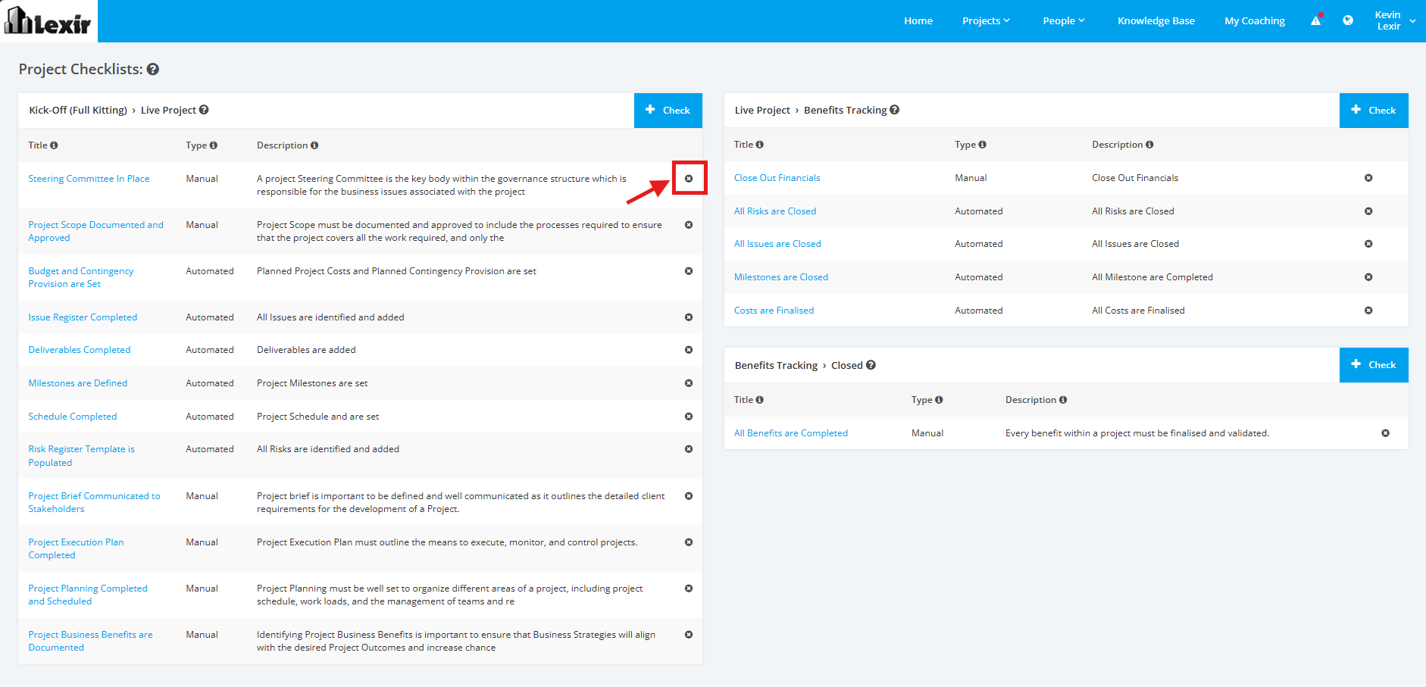Image resolution: width=1426 pixels, height=687 pixels.
Task: Remove the Deliverables Completed check
Action: pyautogui.click(x=689, y=350)
